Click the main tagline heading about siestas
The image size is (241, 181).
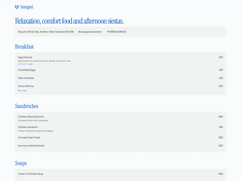[69, 21]
